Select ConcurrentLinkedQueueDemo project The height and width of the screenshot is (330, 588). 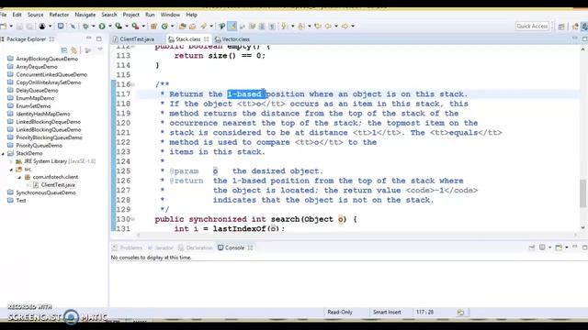point(51,74)
